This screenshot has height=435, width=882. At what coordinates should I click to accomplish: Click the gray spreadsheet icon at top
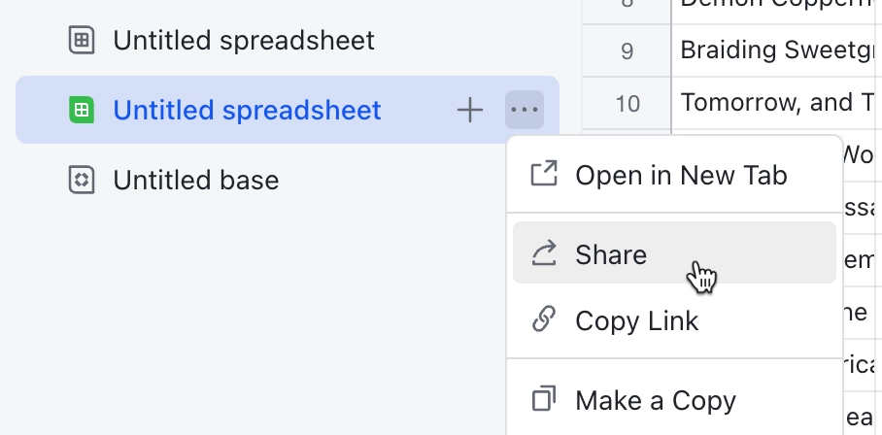[x=82, y=40]
